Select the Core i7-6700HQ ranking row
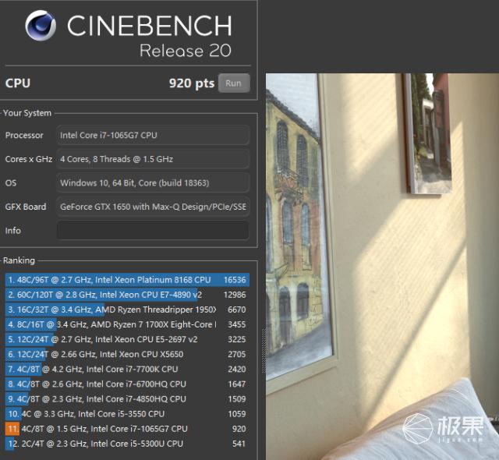Image resolution: width=499 pixels, height=460 pixels. [x=127, y=384]
